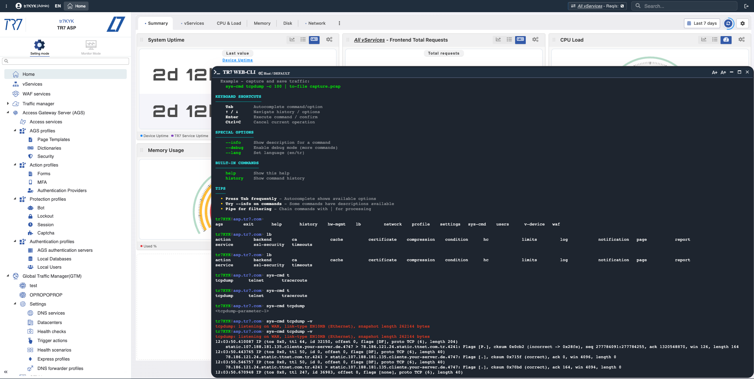Open the All vServices link in widget title
Image resolution: width=754 pixels, height=379 pixels.
(x=369, y=40)
